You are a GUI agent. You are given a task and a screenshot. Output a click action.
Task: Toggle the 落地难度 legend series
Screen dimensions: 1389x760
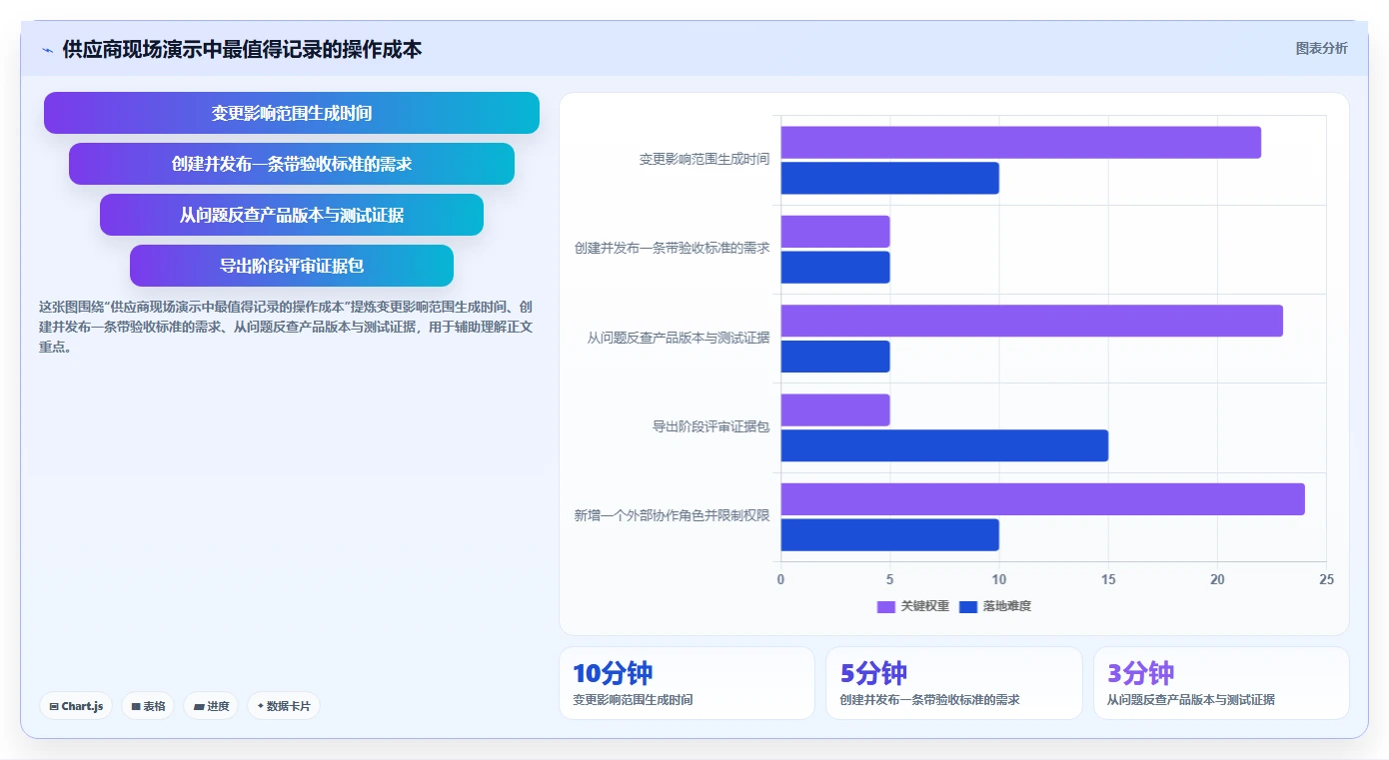[x=994, y=606]
